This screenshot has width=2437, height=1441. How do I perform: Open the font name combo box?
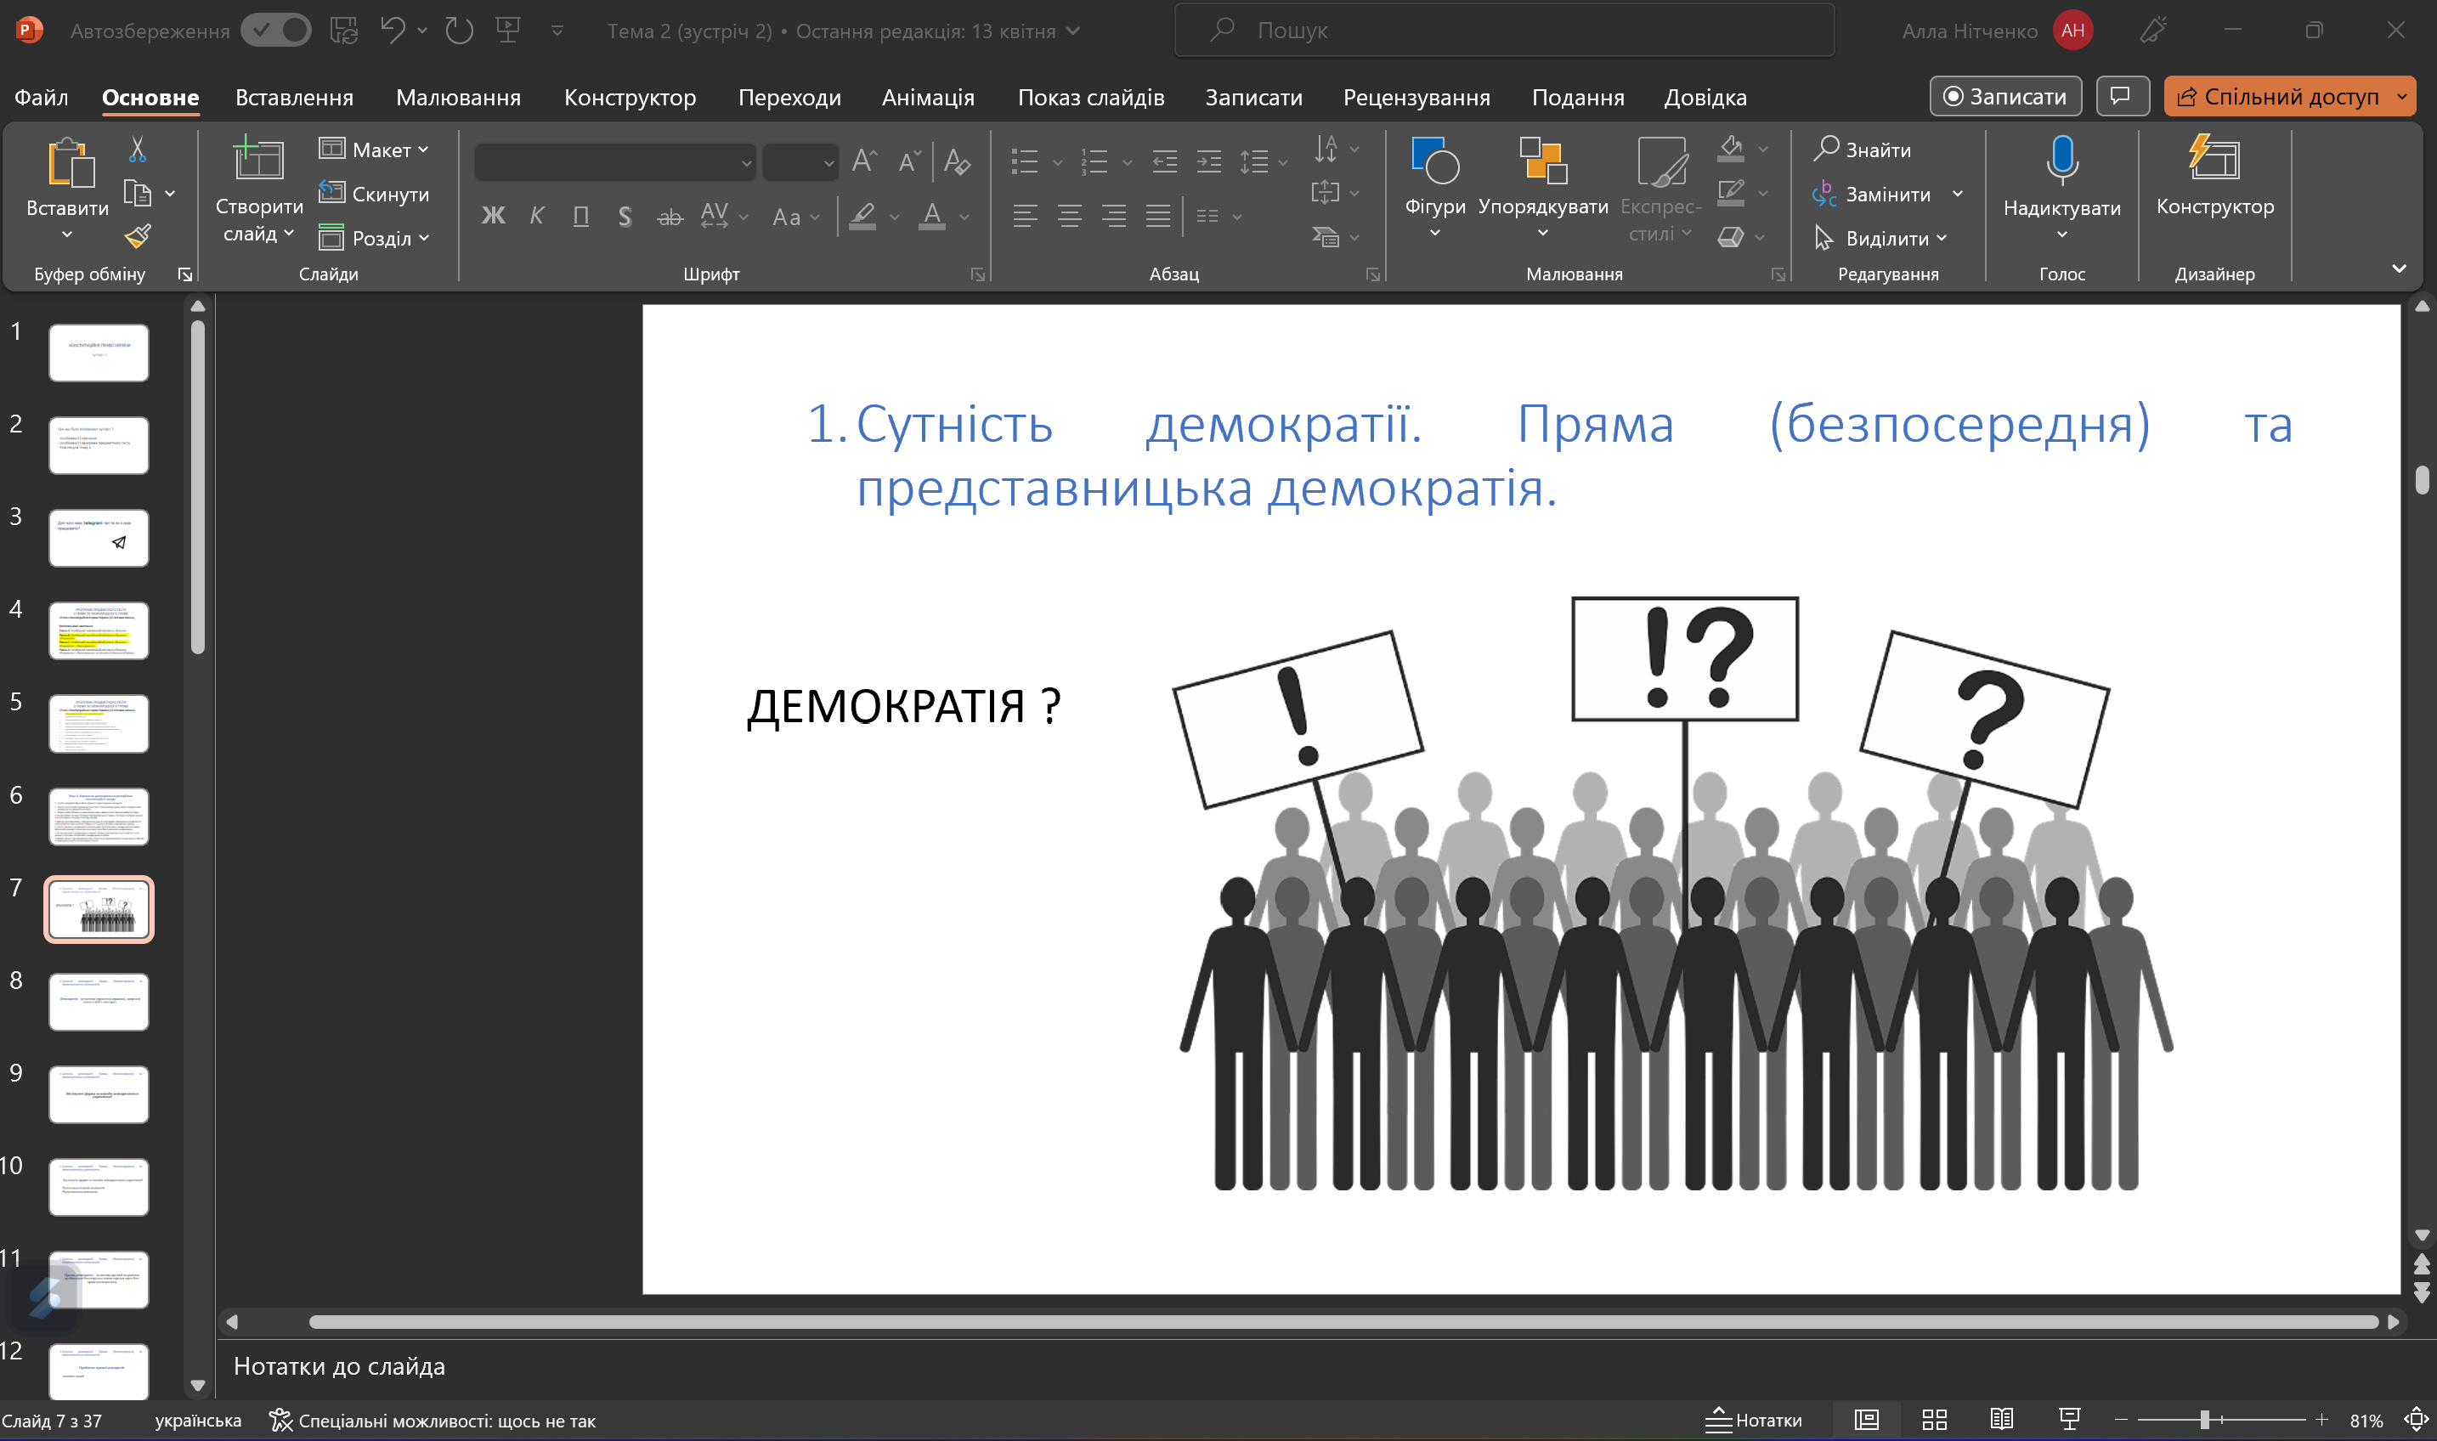click(613, 162)
